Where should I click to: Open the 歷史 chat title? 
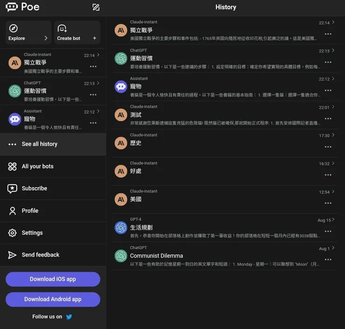(136, 143)
